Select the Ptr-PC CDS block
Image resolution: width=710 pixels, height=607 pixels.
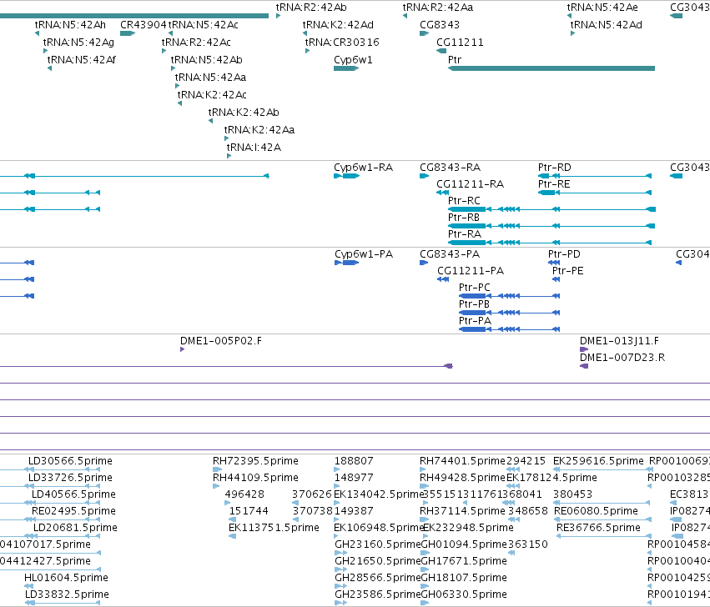coord(472,296)
